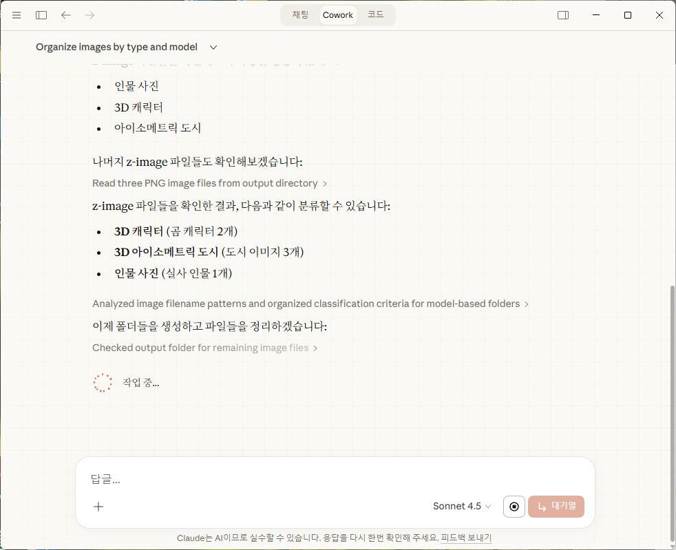
Task: Open the 피드백 보내기 link
Action: 466,538
